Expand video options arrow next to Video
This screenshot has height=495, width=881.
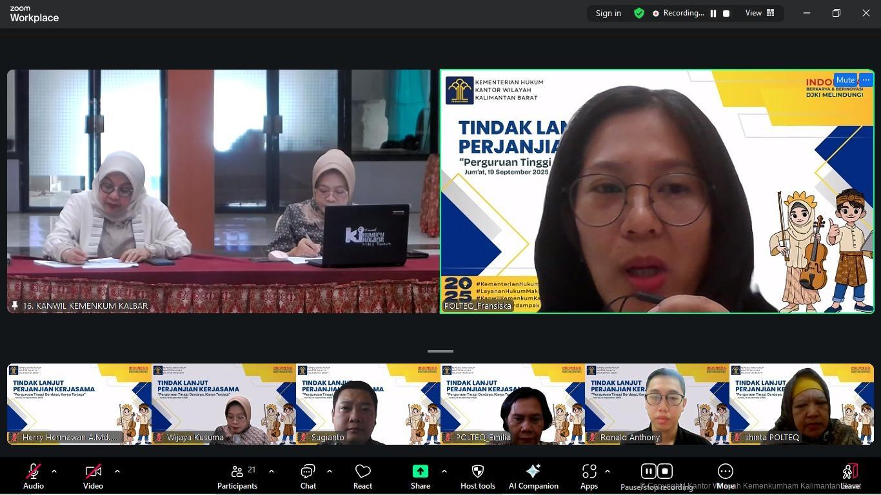[117, 471]
